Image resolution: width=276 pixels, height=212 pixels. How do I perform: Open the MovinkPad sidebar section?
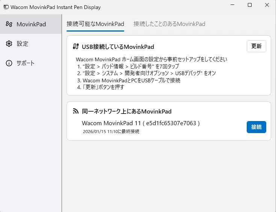click(31, 24)
